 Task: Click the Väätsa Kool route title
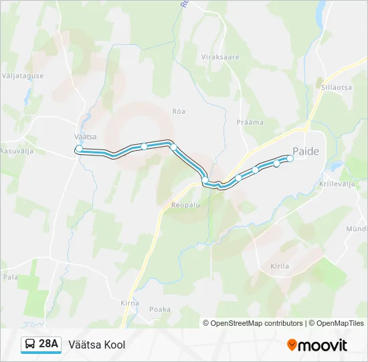coord(97,345)
